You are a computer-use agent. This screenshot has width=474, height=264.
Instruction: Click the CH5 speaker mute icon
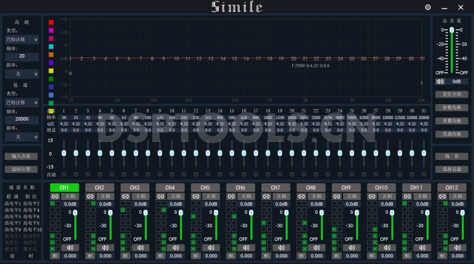coord(211,247)
